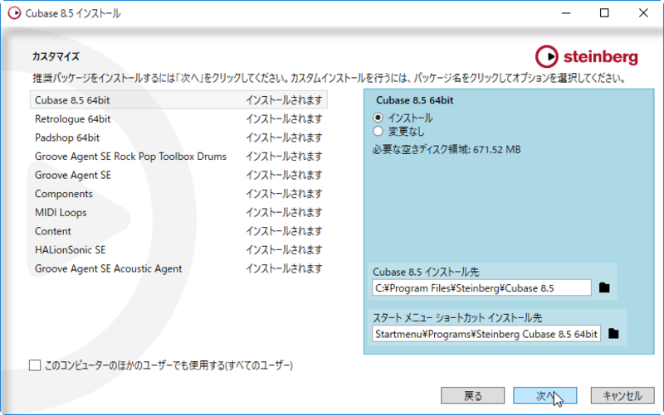Click the 必要な空きディスク領域 671.52 MB text

coord(447,150)
